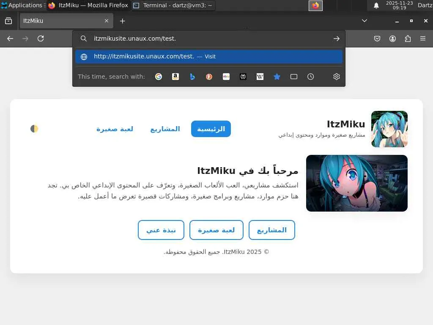The image size is (433, 325).
Task: Select the ItzMiku browser tab
Action: pyautogui.click(x=66, y=21)
